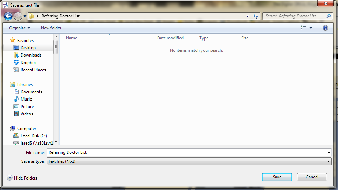
Task: Click the New folder toolbar item
Action: 51,28
